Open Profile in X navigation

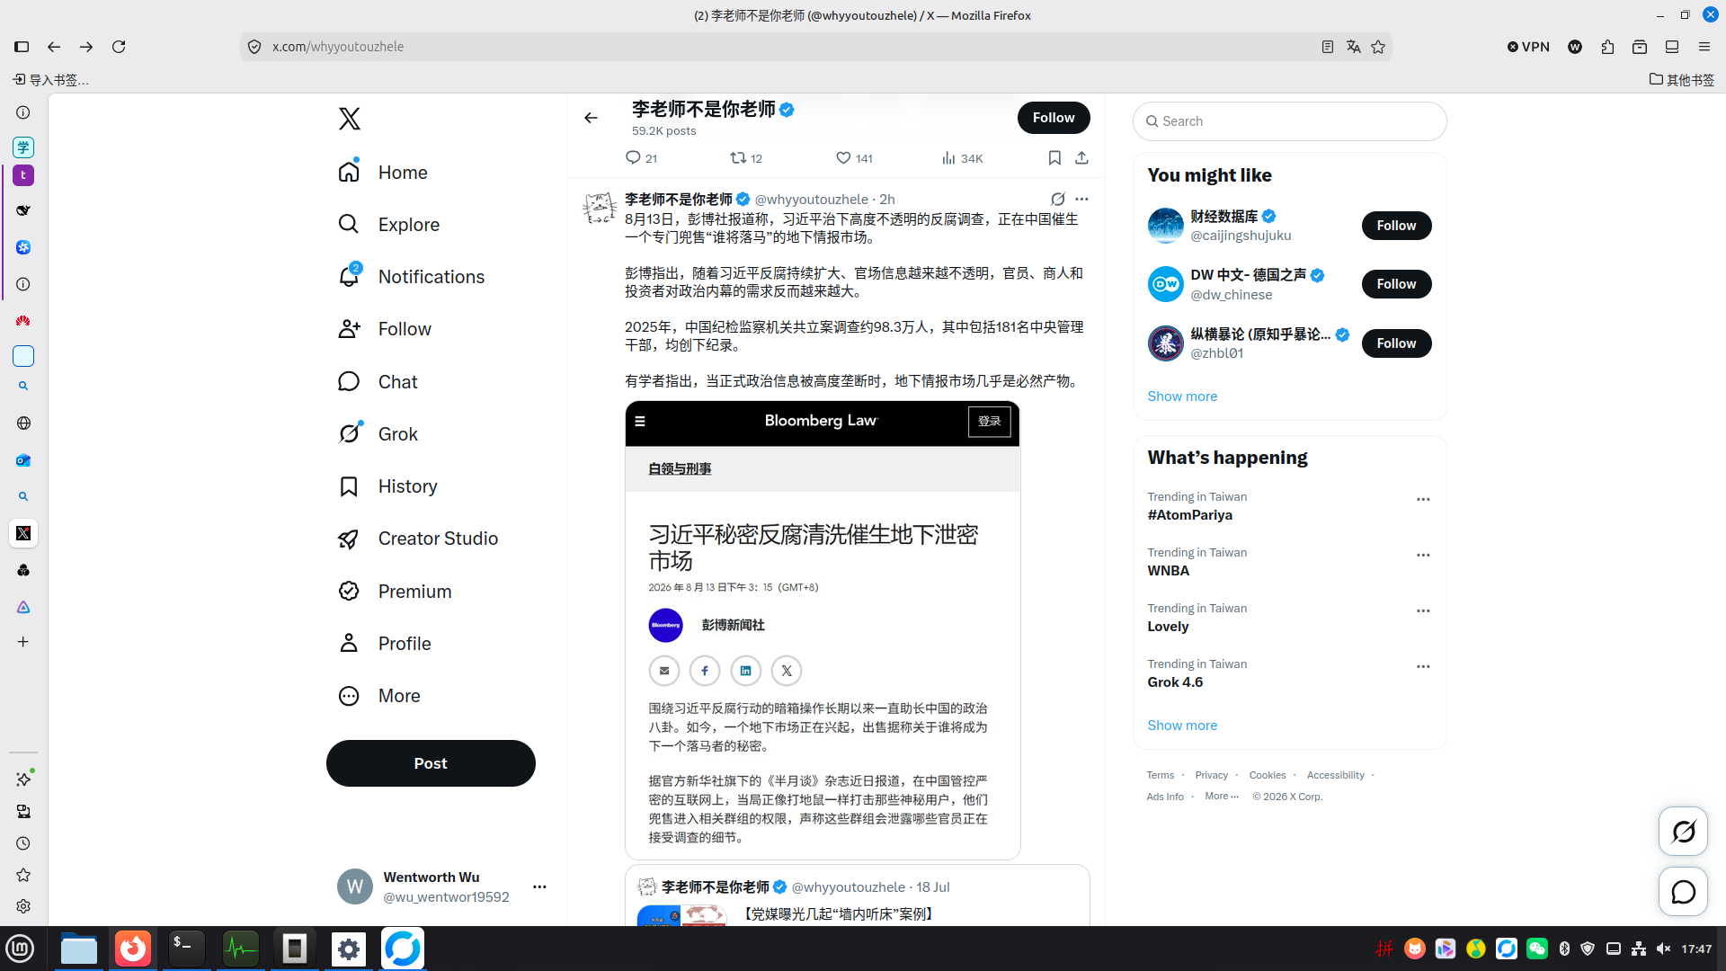pyautogui.click(x=385, y=644)
